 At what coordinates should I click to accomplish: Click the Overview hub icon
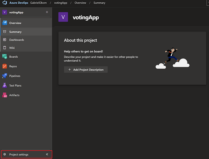4,23
